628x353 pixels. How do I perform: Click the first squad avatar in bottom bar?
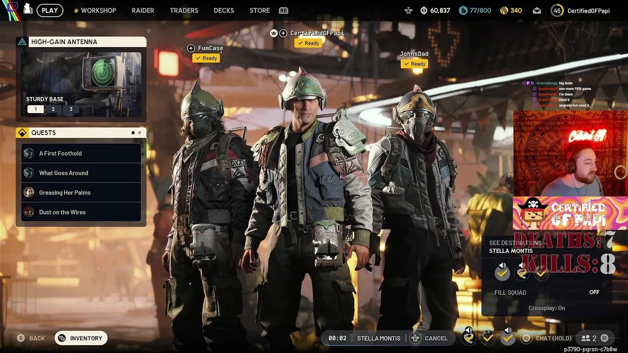[x=469, y=337]
